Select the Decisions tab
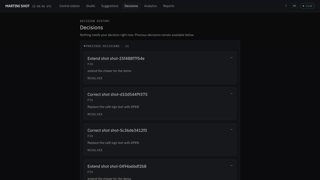This screenshot has width=320, height=180. click(131, 6)
